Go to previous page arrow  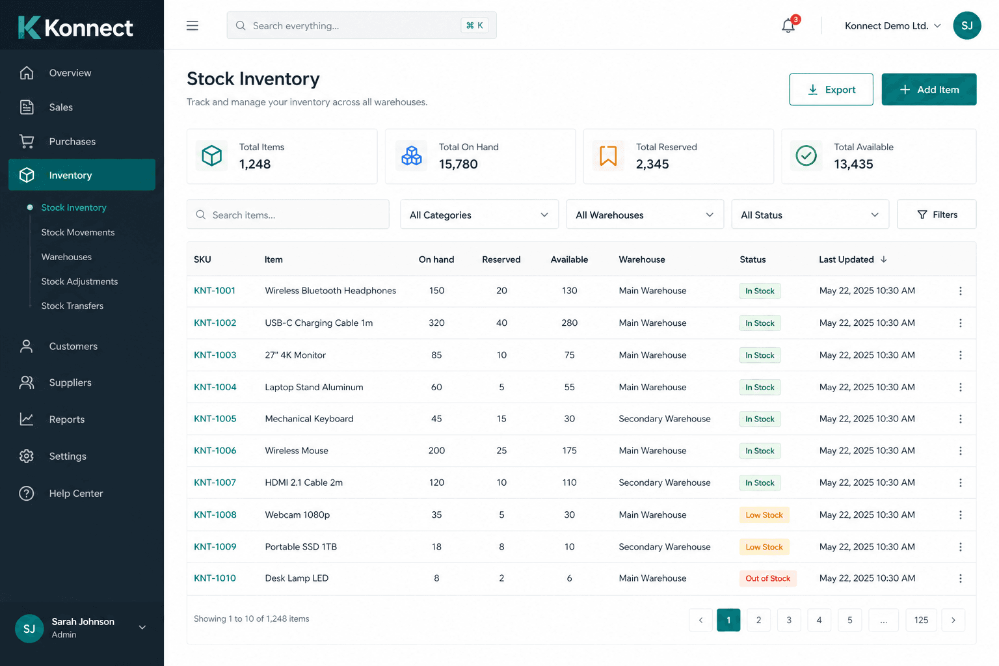(x=700, y=620)
